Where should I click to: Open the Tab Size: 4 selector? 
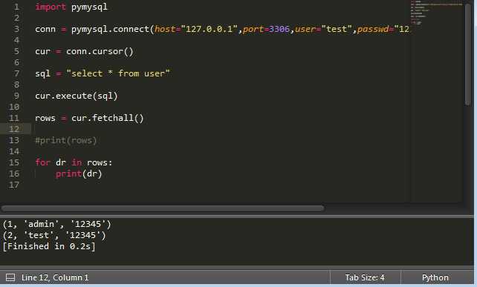(x=365, y=277)
